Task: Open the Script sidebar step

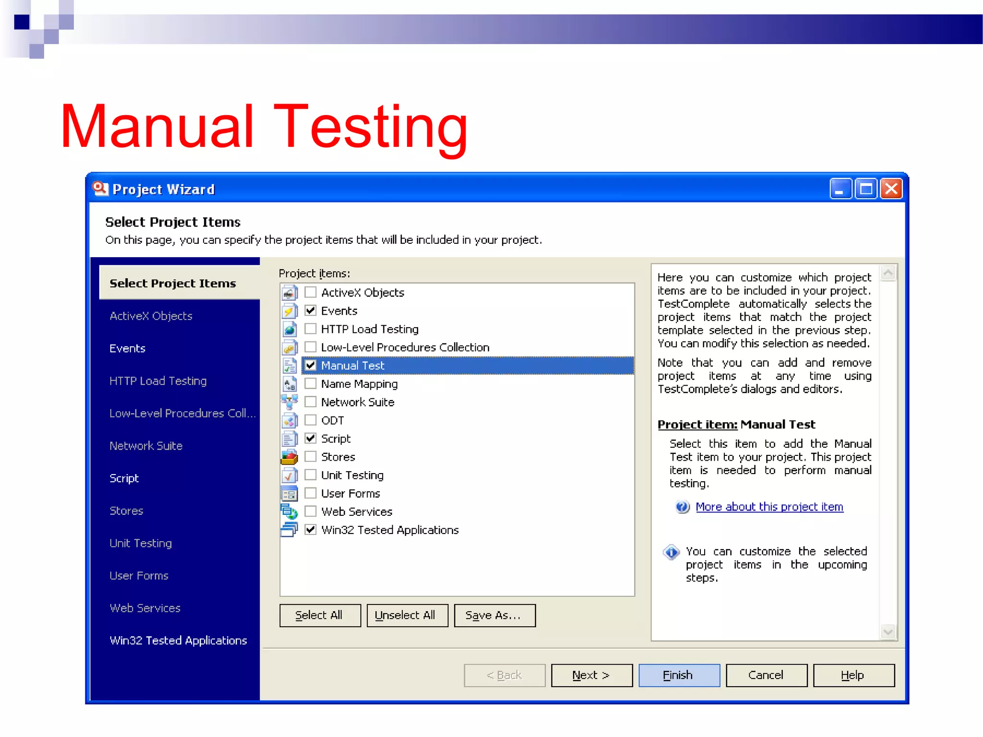Action: (x=124, y=478)
